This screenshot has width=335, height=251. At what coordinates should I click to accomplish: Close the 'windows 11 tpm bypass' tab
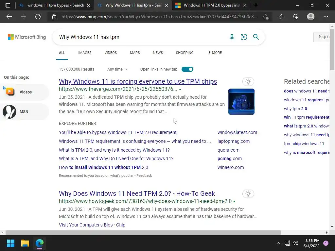(88, 5)
